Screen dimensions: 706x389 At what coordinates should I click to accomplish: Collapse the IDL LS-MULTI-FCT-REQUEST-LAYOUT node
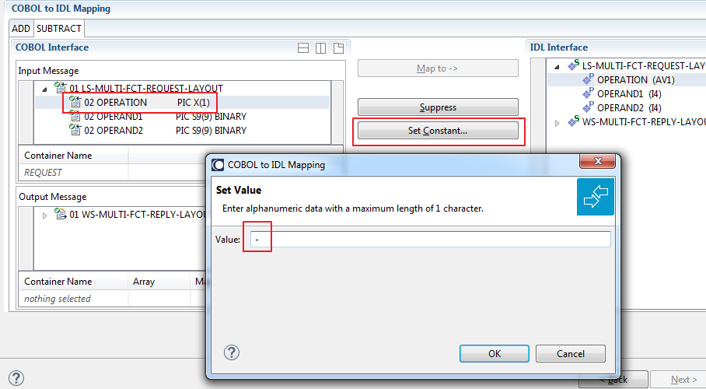coord(557,67)
